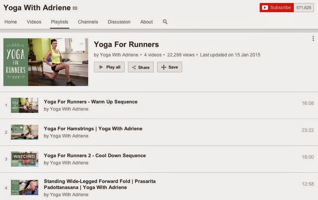Viewport: 318px width, 200px height.
Task: Select the Playlists tab
Action: pos(60,22)
